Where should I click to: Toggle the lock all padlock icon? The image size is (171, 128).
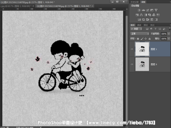coord(150,38)
